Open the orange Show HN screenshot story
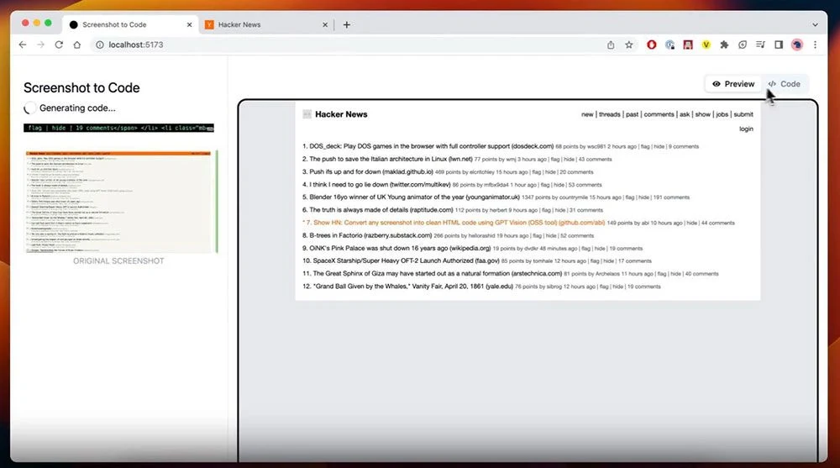 459,223
